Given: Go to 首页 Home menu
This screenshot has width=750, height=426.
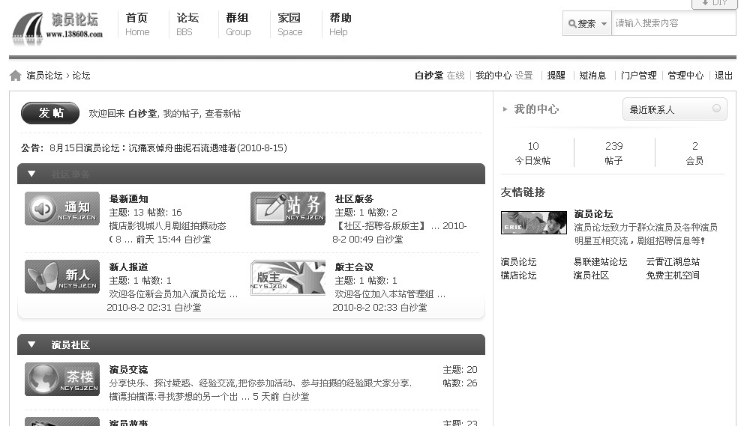Looking at the screenshot, I should point(137,25).
